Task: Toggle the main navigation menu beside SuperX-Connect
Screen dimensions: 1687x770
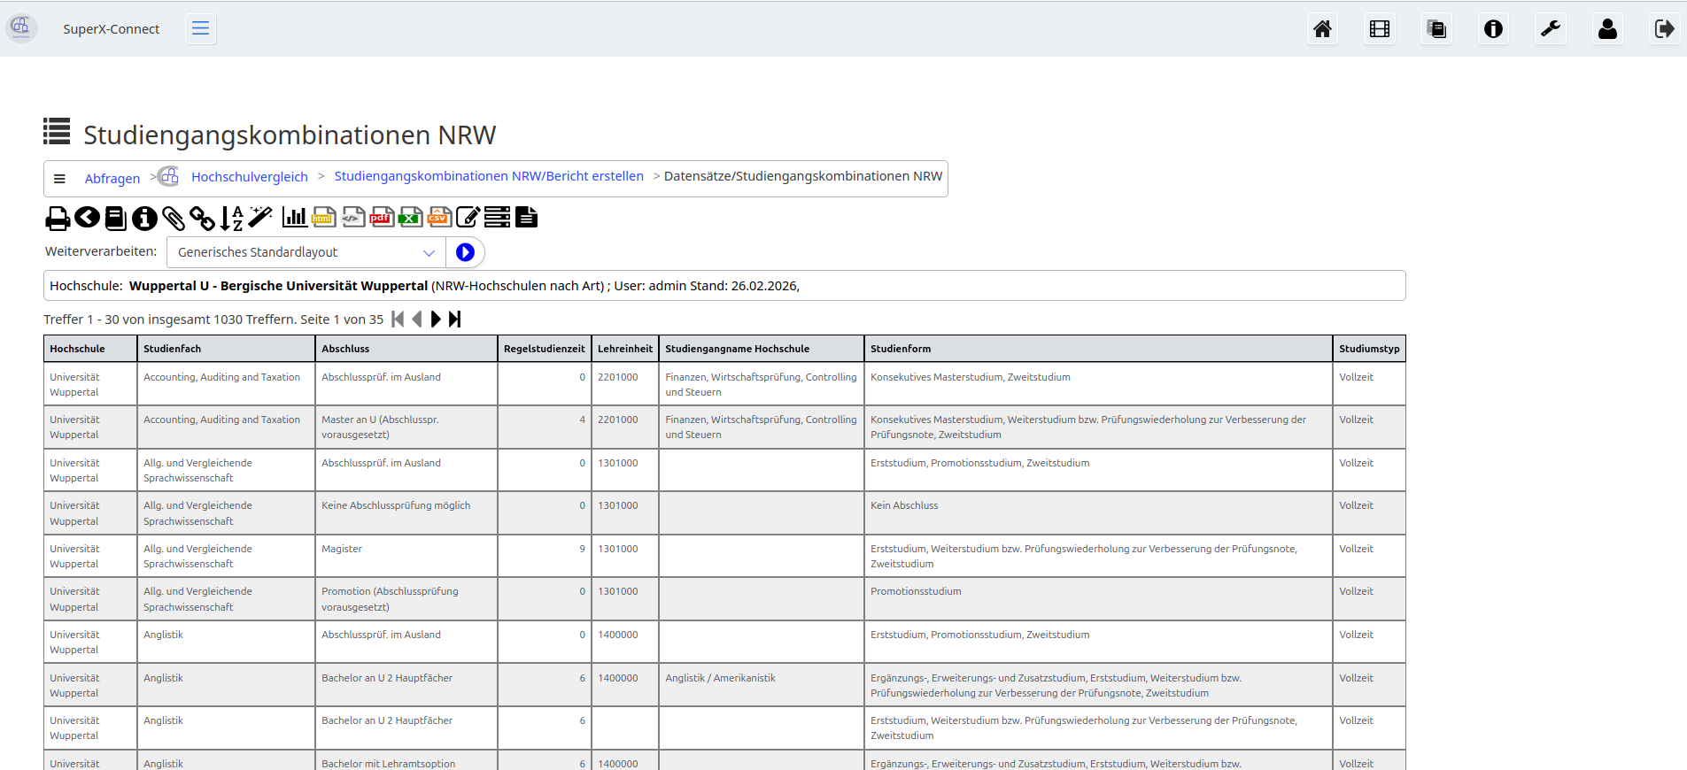Action: pyautogui.click(x=201, y=29)
